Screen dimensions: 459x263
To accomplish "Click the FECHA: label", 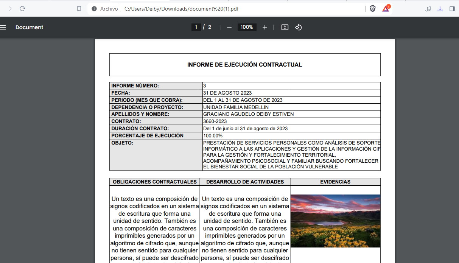I will [x=121, y=93].
